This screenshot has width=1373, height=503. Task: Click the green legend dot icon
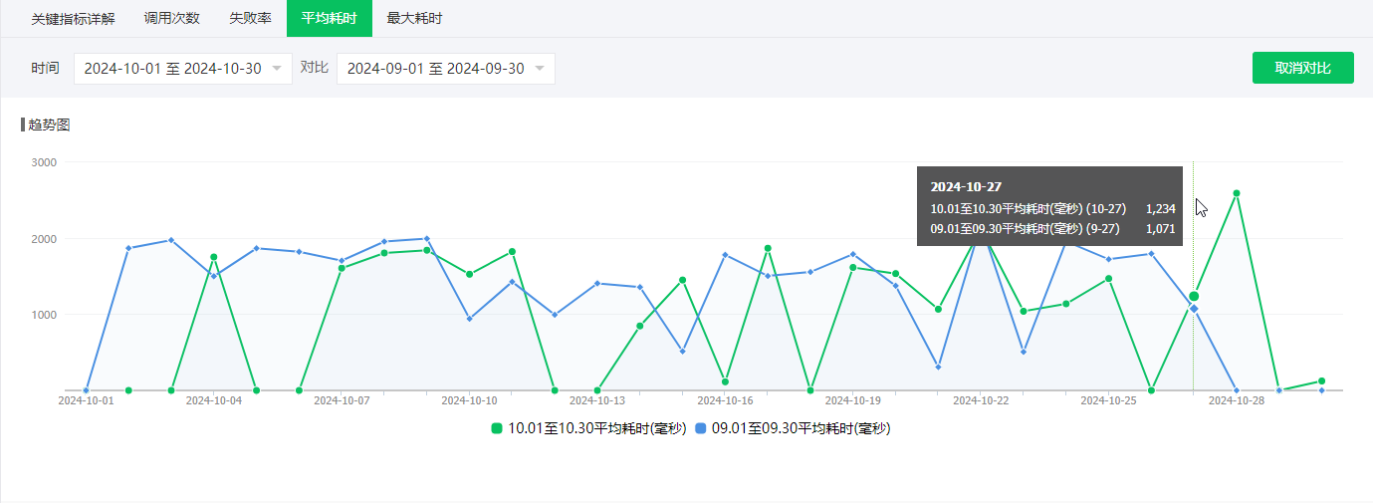[x=497, y=428]
